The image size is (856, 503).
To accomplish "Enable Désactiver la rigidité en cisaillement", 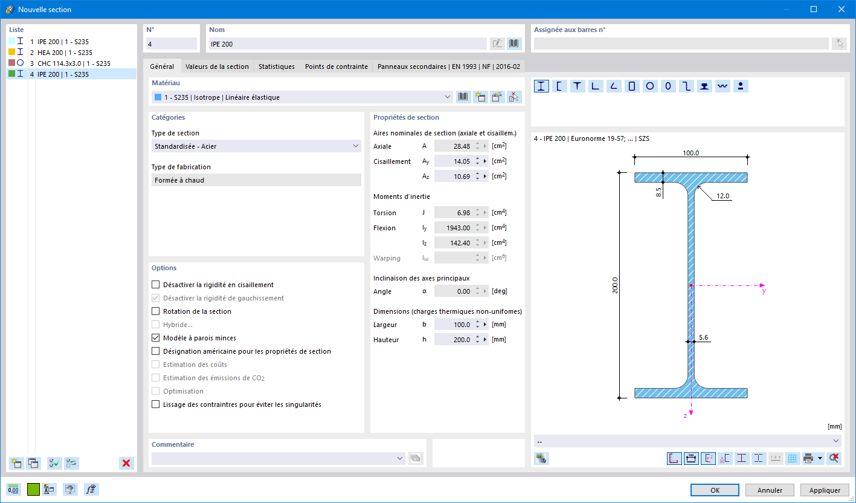I will 155,285.
